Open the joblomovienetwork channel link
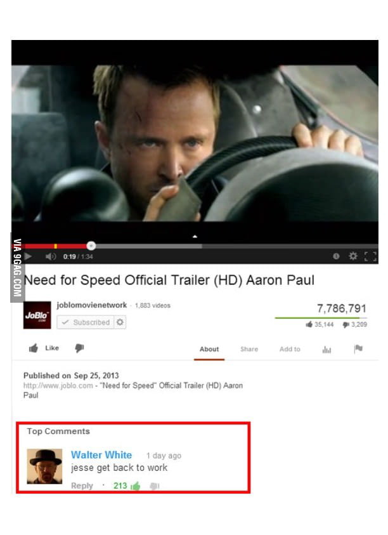Viewport: 388px width, 535px height. [92, 305]
